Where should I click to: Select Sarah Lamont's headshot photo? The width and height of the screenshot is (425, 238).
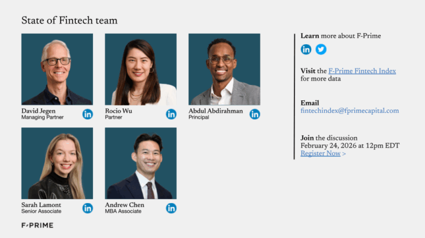point(57,163)
